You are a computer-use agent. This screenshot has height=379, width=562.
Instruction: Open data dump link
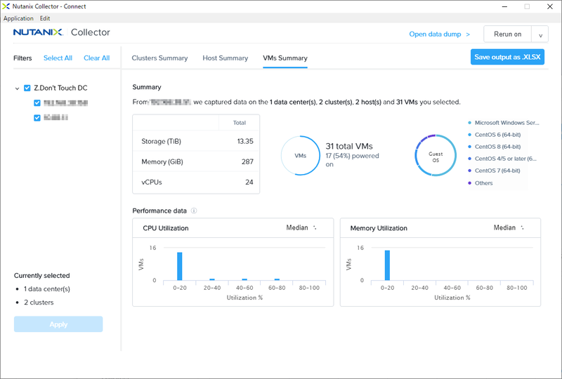click(x=440, y=34)
